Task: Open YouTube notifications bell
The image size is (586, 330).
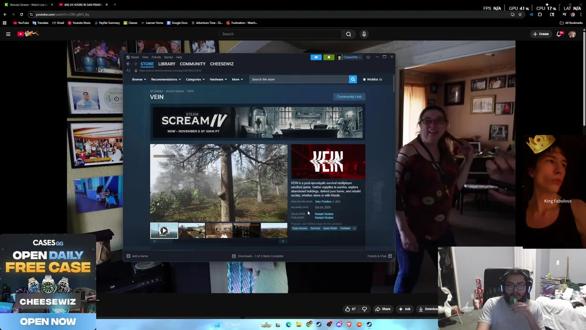Action: click(559, 34)
